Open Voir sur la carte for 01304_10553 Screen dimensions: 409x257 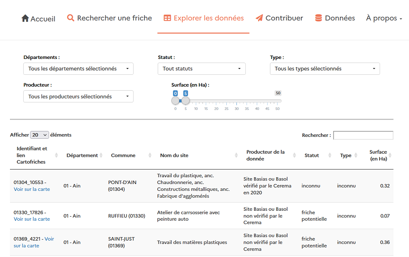tap(32, 189)
